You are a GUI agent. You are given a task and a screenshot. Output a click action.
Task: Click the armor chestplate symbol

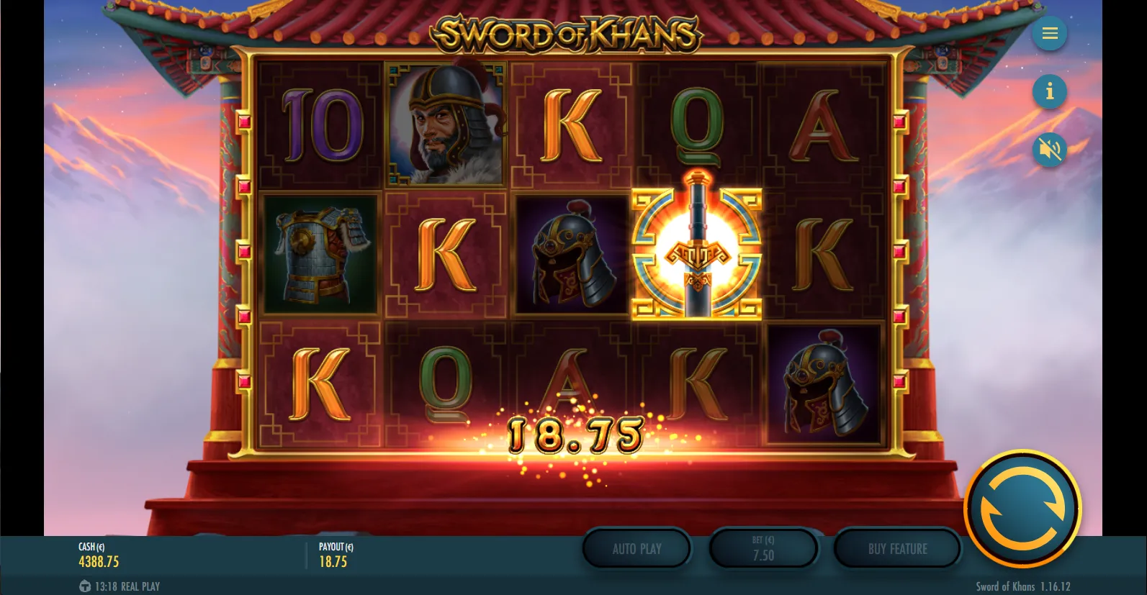(x=320, y=254)
